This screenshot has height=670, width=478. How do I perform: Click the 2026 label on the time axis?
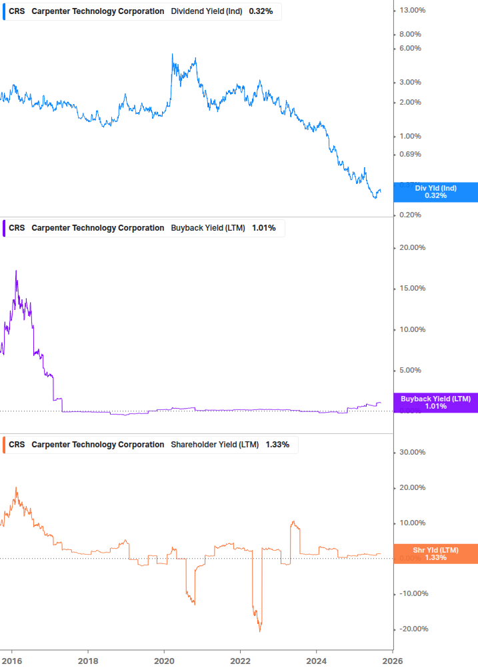(x=393, y=661)
